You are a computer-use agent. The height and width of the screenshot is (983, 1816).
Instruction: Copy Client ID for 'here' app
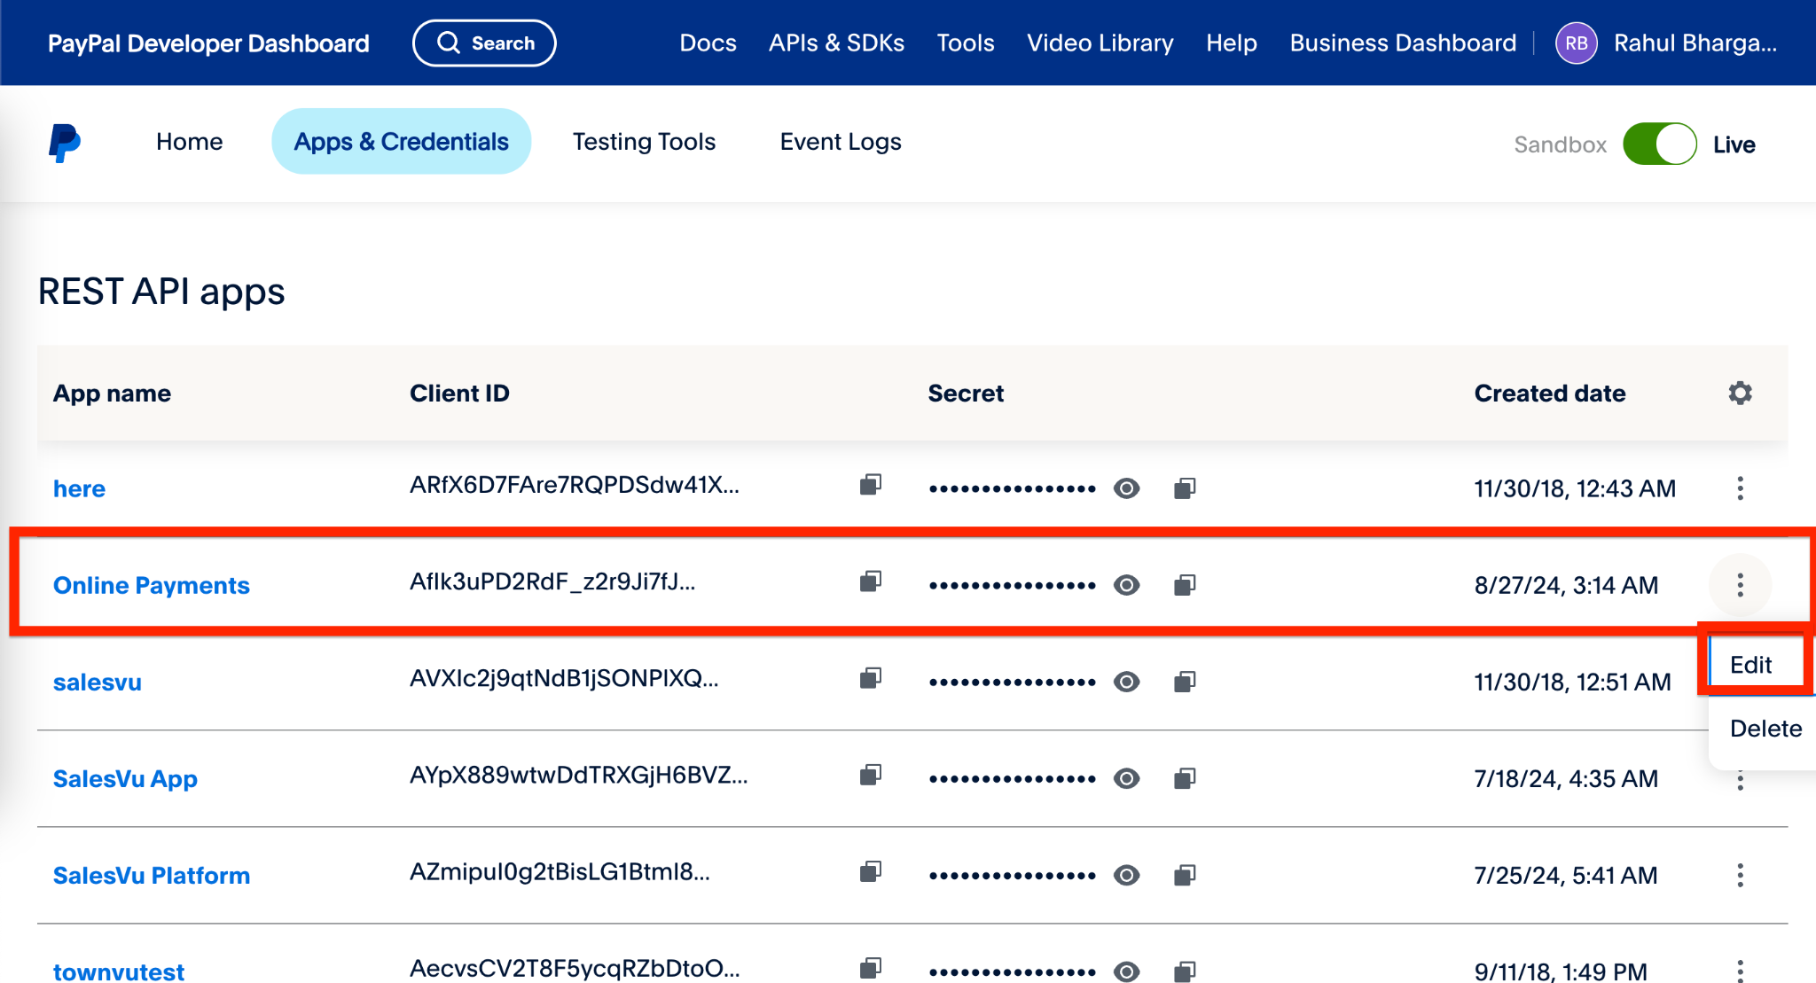click(870, 485)
